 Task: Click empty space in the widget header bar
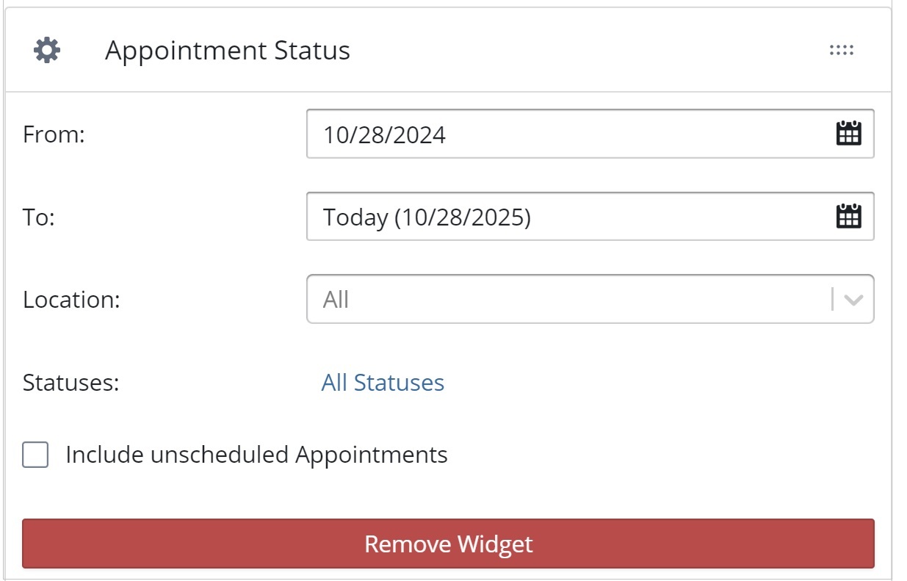pyautogui.click(x=588, y=51)
